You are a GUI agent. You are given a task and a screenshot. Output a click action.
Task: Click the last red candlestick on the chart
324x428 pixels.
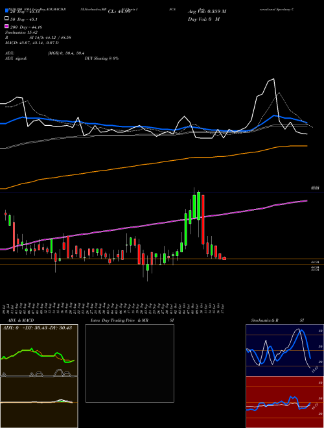coord(224,258)
